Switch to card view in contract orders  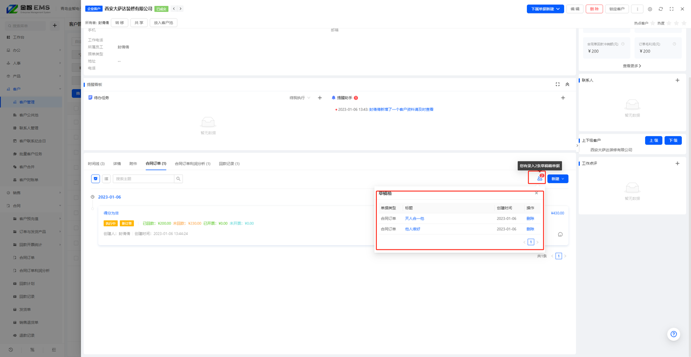coord(96,179)
